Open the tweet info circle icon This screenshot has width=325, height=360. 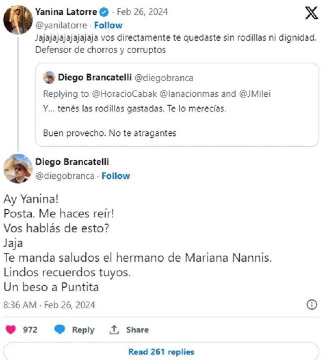(312, 305)
